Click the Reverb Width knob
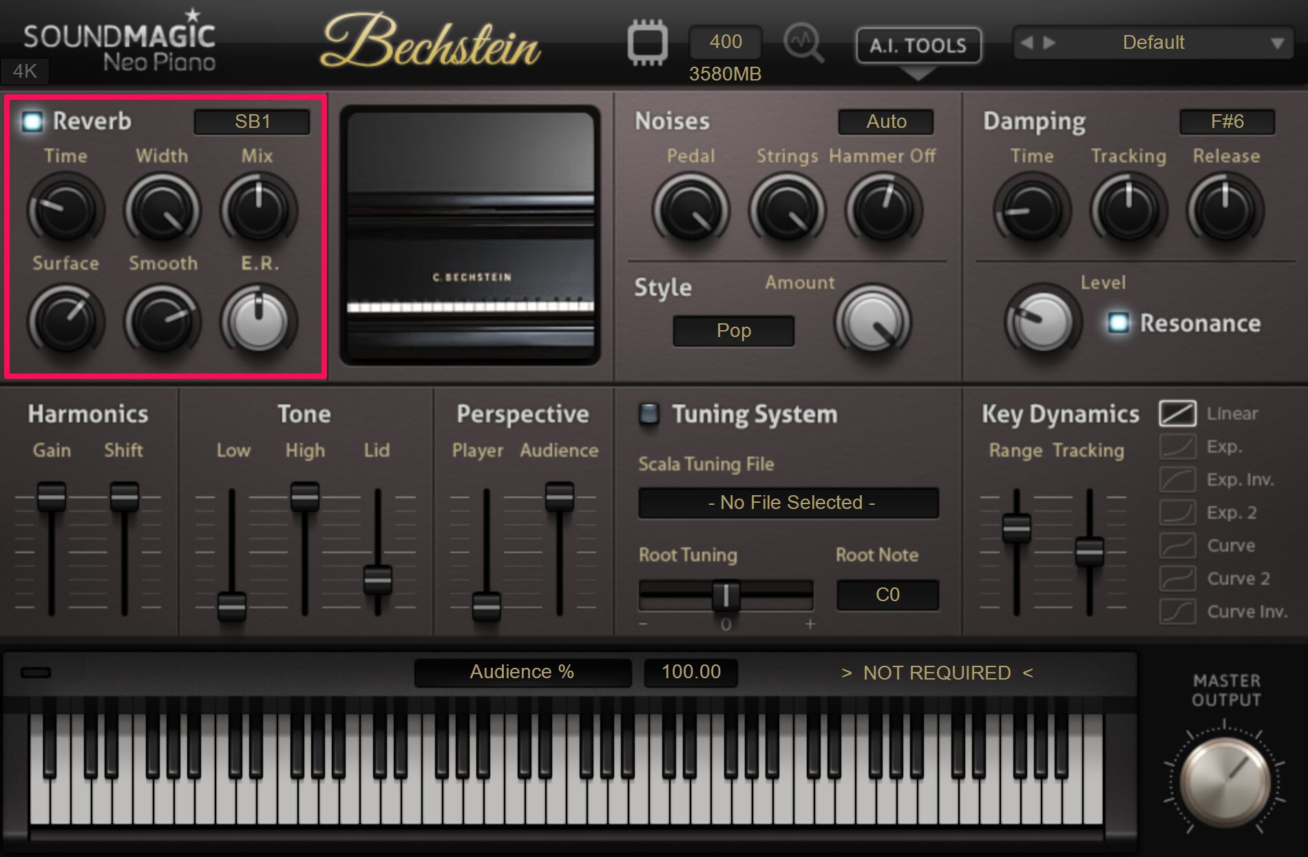Image resolution: width=1308 pixels, height=857 pixels. point(162,210)
